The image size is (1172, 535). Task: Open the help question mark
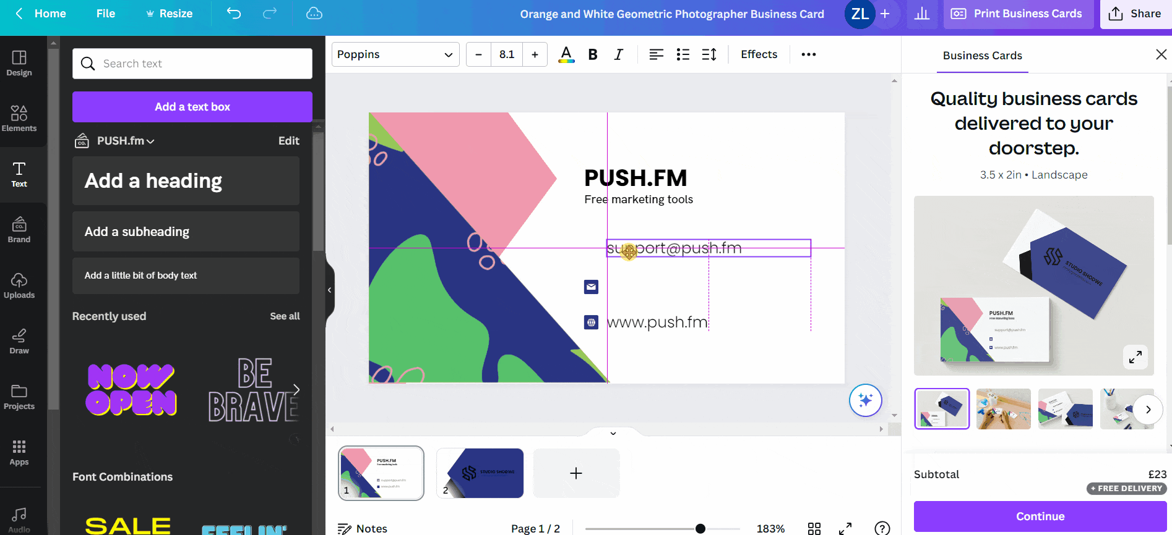point(882,528)
